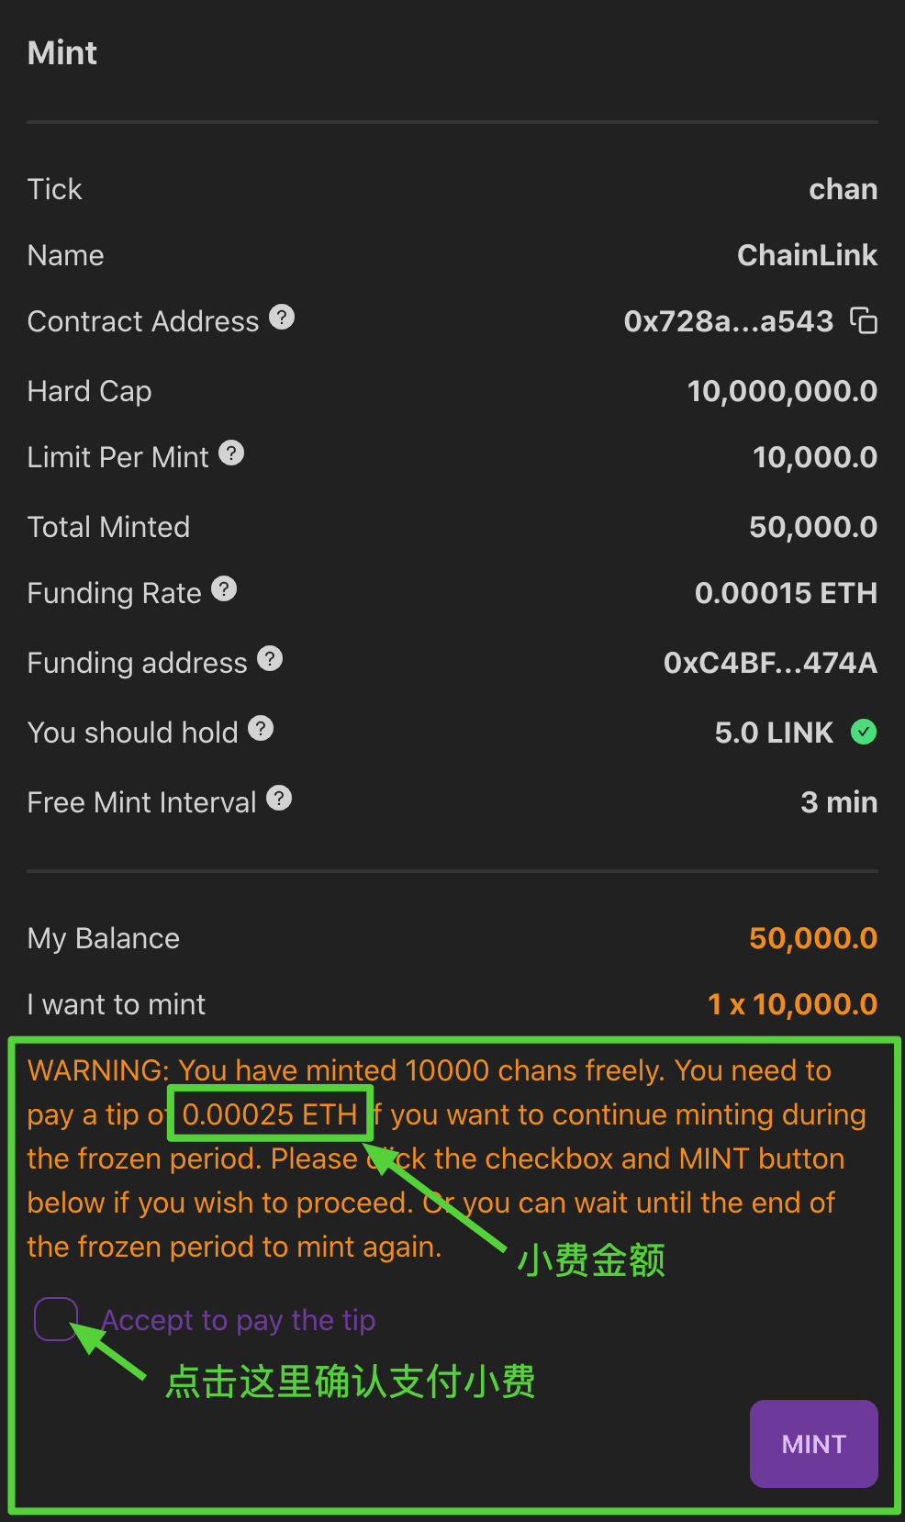Open the Contract Address help tooltip
The height and width of the screenshot is (1522, 905).
coord(282,318)
